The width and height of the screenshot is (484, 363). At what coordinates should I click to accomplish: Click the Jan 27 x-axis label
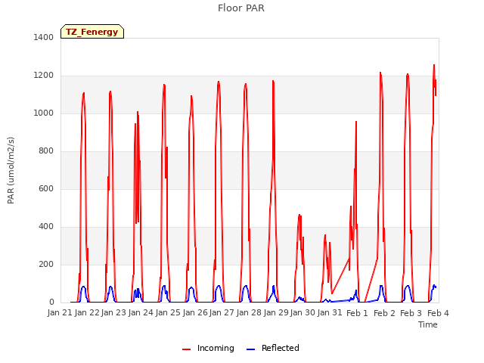point(222,313)
